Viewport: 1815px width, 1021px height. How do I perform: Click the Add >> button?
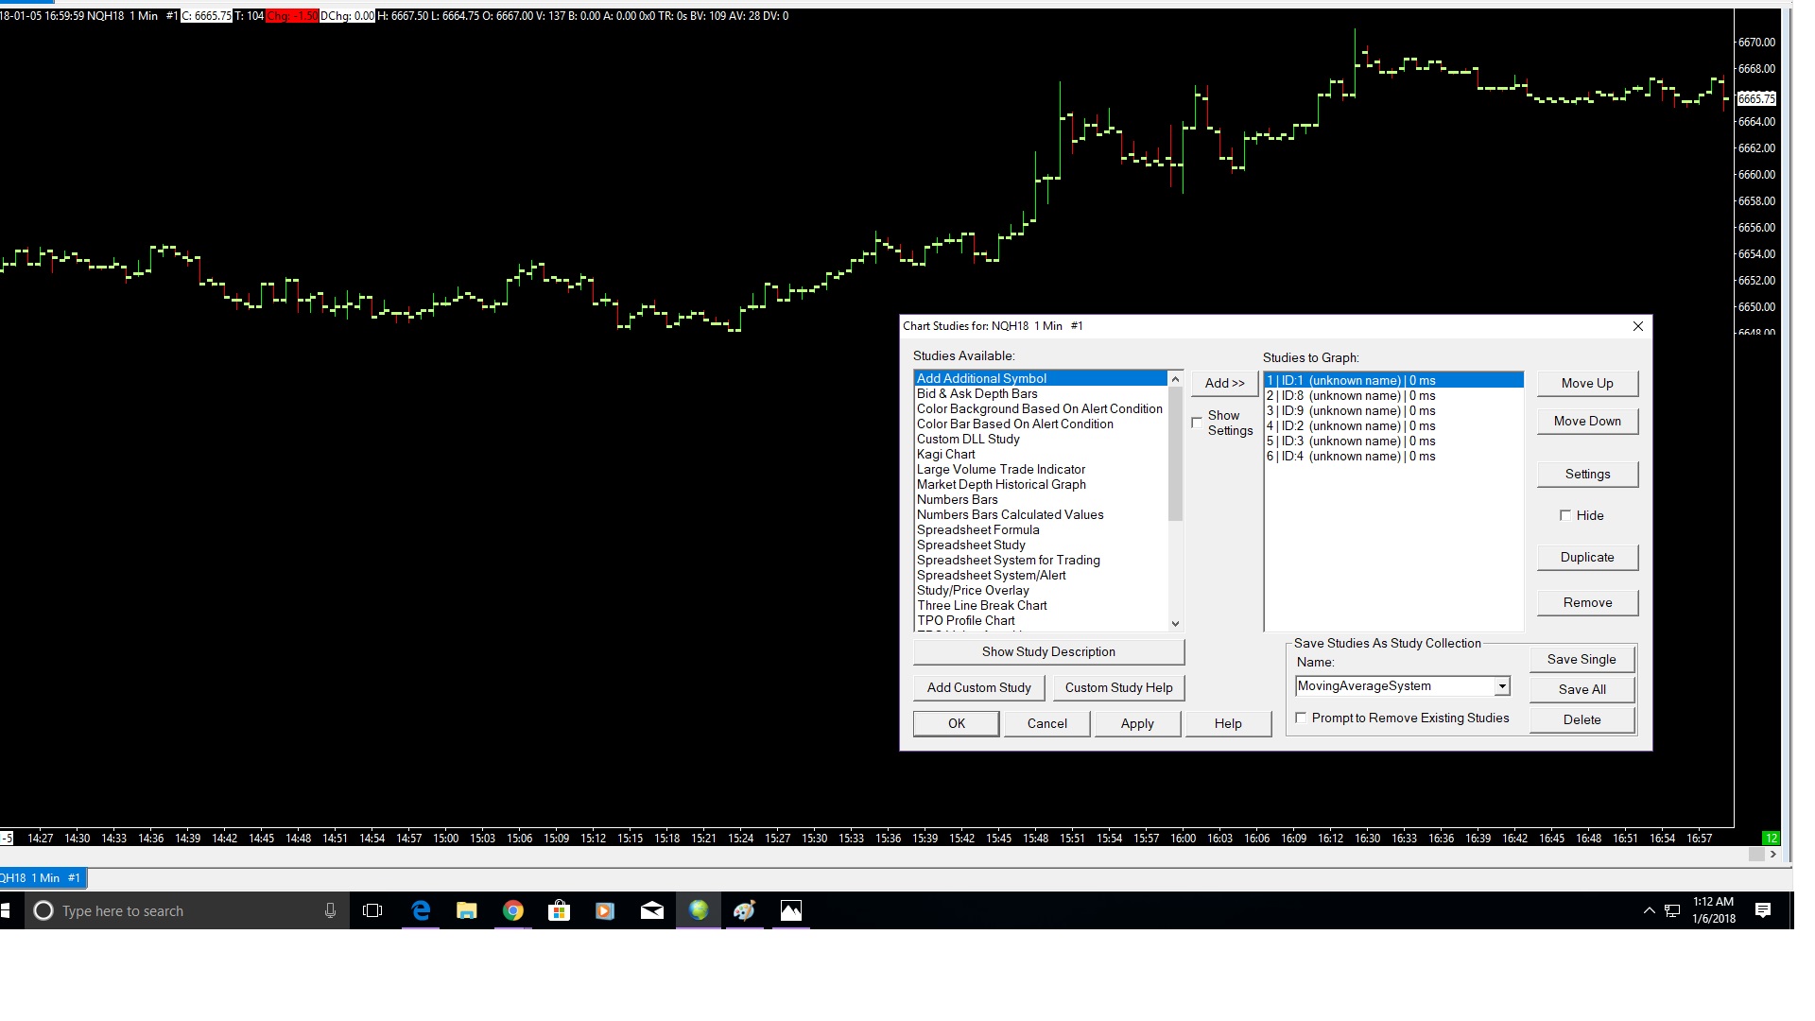tap(1224, 383)
